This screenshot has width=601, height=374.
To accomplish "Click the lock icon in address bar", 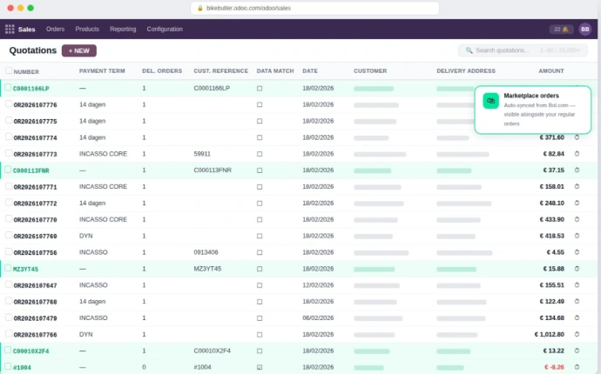I will 200,8.
